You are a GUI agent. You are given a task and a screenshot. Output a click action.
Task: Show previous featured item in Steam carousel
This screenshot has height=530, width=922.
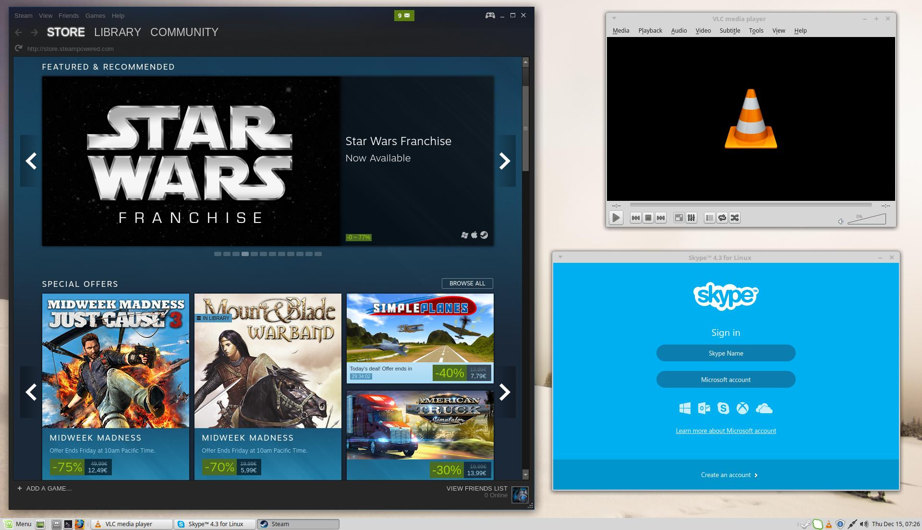pos(31,161)
